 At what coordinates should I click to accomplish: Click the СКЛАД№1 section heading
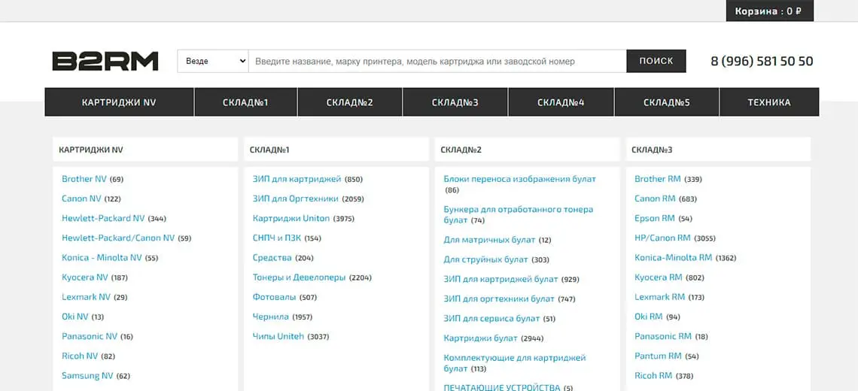(x=269, y=150)
